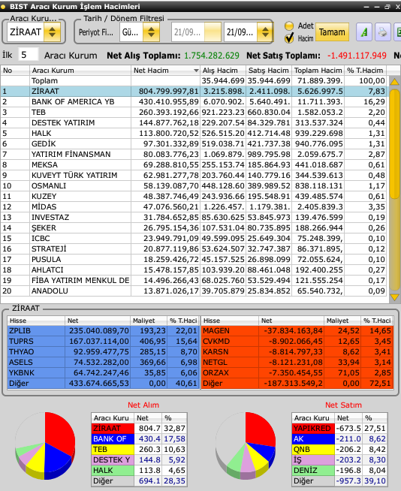Click TUPRS in the buy-side stock list

point(21,342)
